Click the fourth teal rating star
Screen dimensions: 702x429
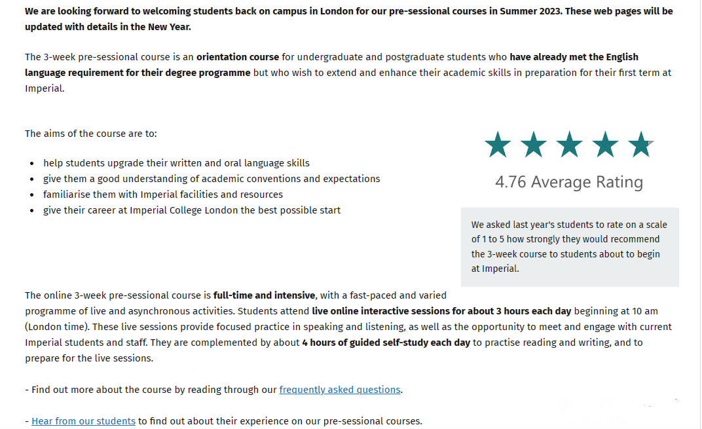click(x=605, y=145)
